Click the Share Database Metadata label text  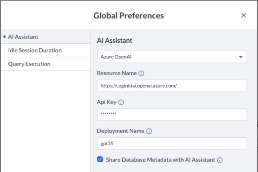tap(160, 160)
